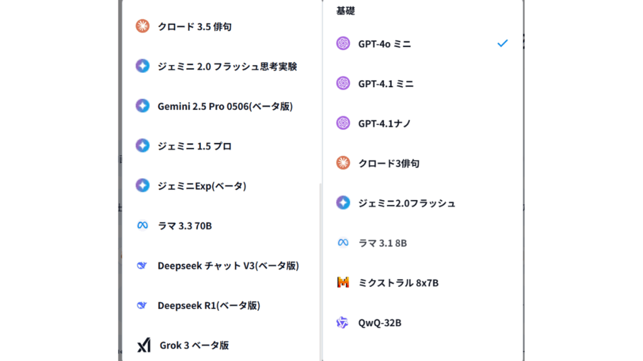Image resolution: width=643 pixels, height=361 pixels.
Task: Select Deepseek チャット V3(ベータ版)
Action: coord(228,266)
